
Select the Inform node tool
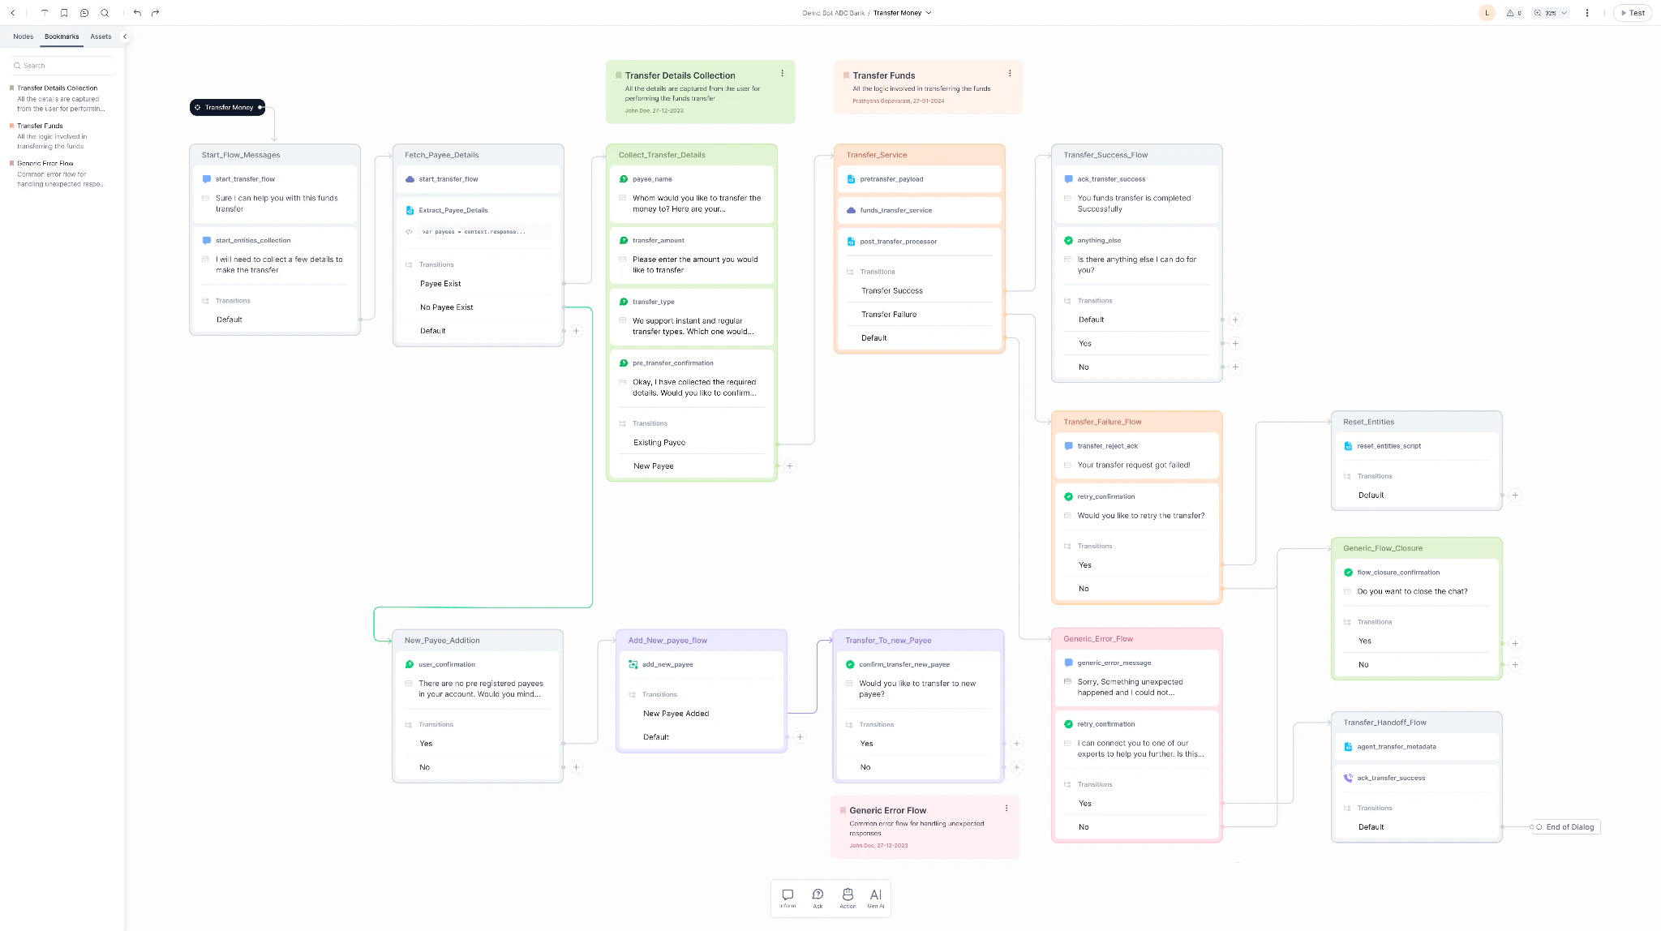[788, 898]
